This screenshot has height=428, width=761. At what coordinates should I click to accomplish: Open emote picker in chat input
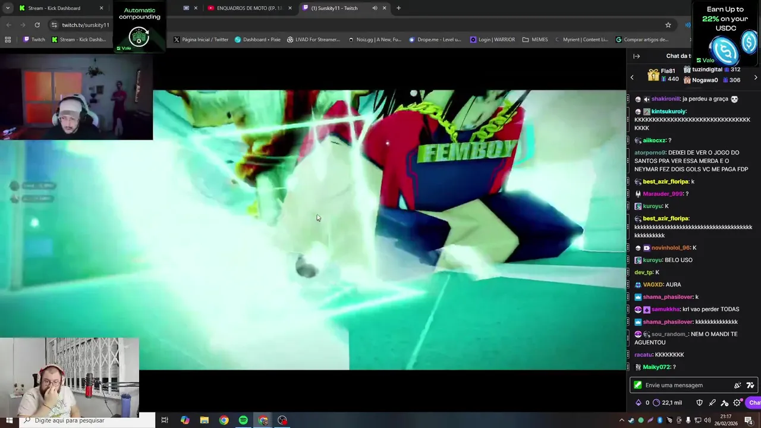click(x=738, y=385)
